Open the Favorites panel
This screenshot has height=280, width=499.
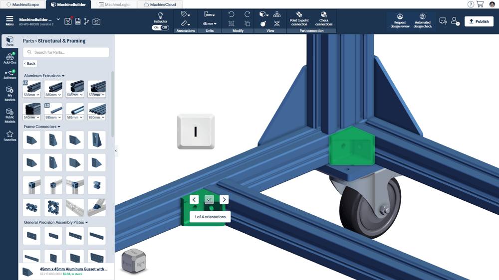[9, 136]
